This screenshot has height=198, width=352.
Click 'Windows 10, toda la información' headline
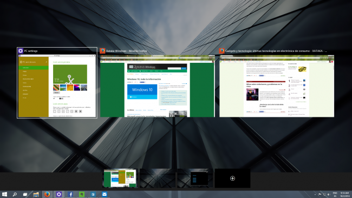(144, 79)
